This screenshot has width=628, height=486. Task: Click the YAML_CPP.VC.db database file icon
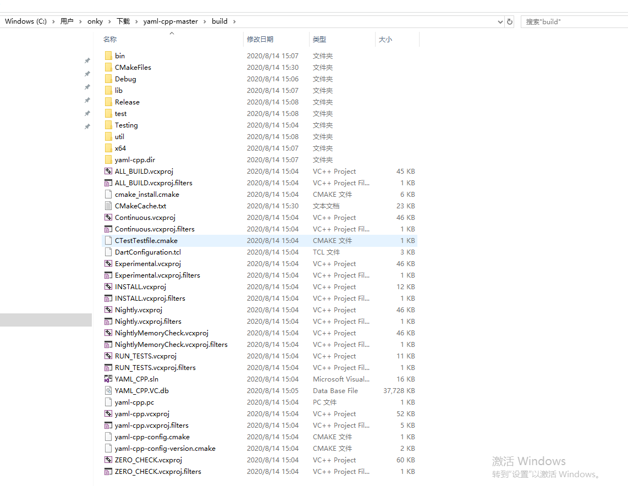click(108, 390)
